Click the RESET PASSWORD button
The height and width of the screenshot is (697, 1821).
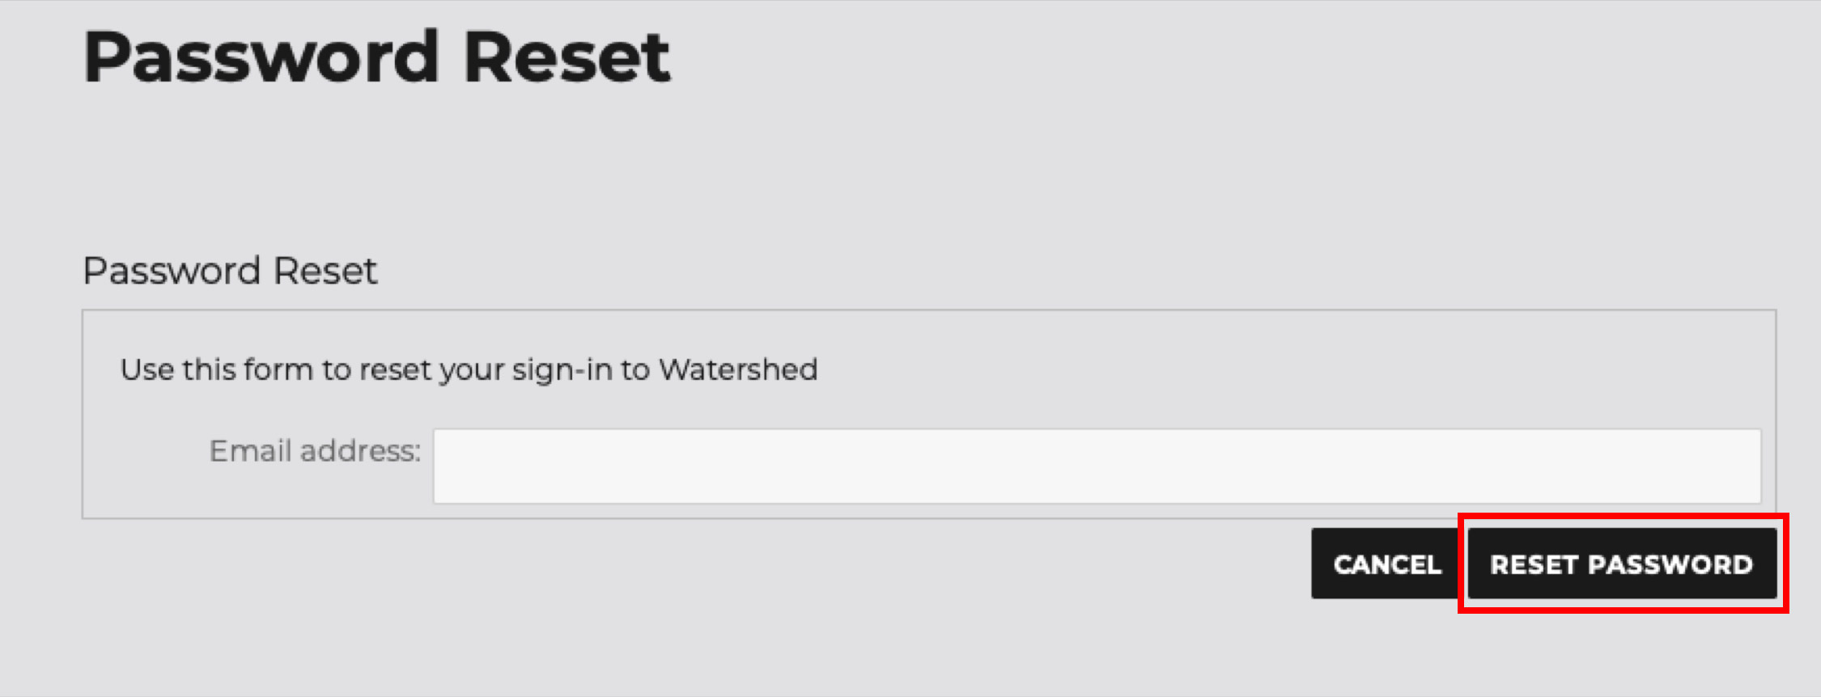pyautogui.click(x=1622, y=564)
